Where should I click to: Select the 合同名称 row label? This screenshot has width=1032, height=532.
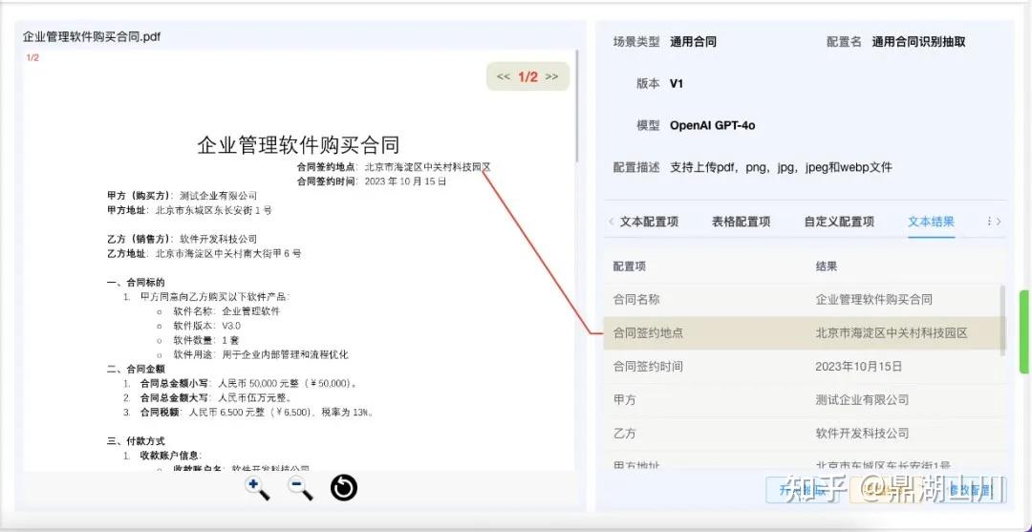click(636, 299)
